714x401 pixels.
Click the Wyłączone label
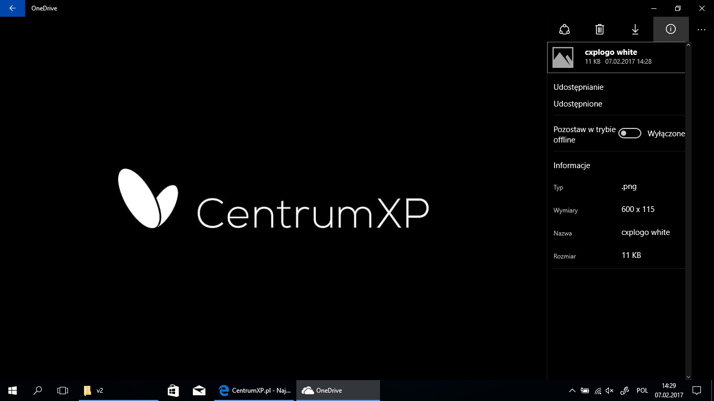coord(666,134)
